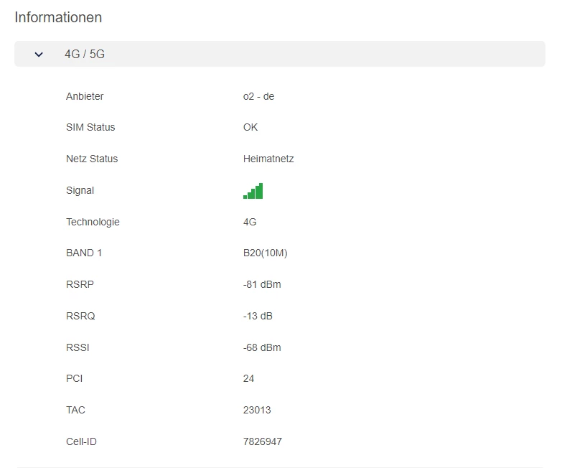Click the green signal strength bars icon
The height and width of the screenshot is (468, 567).
point(253,191)
